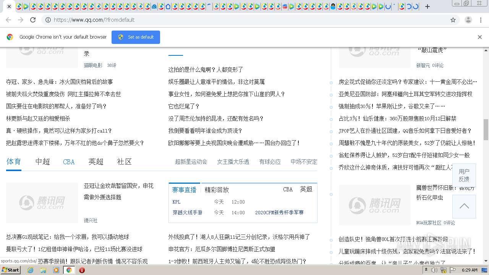Screen dimensions: 489x275
Task: Switch to 体育 section tab
Action: point(14,162)
